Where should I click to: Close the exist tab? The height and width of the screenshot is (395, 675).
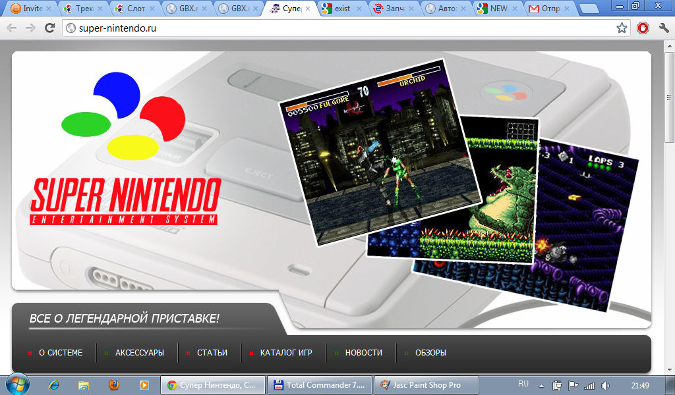tap(359, 9)
